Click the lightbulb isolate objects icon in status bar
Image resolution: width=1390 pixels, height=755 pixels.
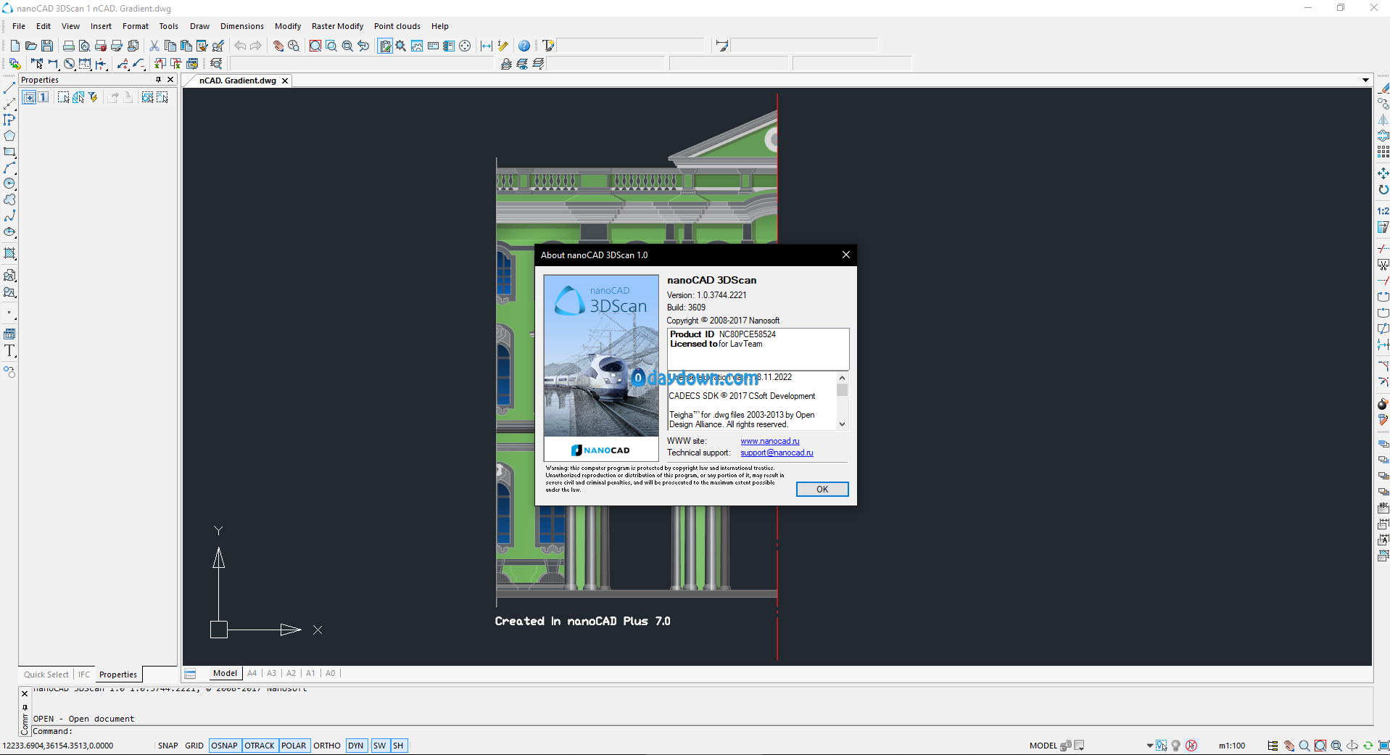1176,746
